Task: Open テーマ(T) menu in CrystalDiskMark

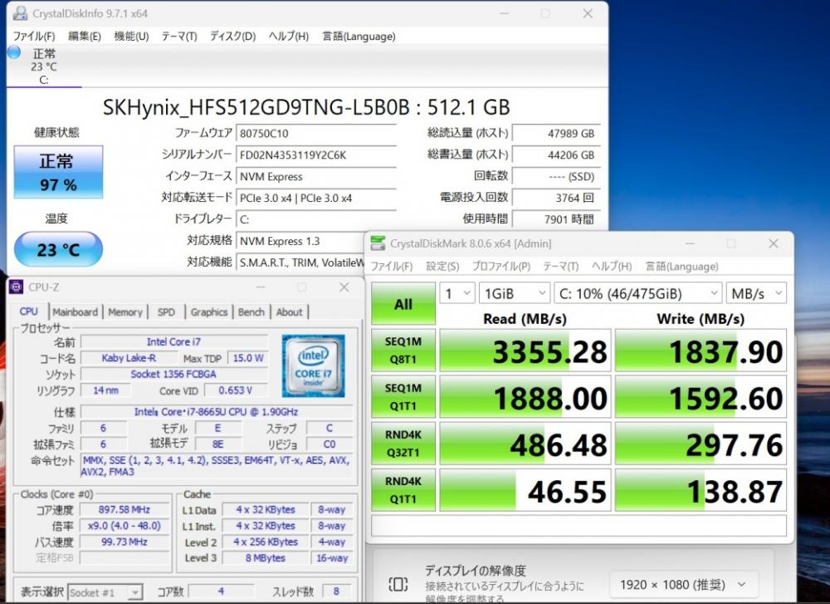Action: [x=561, y=266]
